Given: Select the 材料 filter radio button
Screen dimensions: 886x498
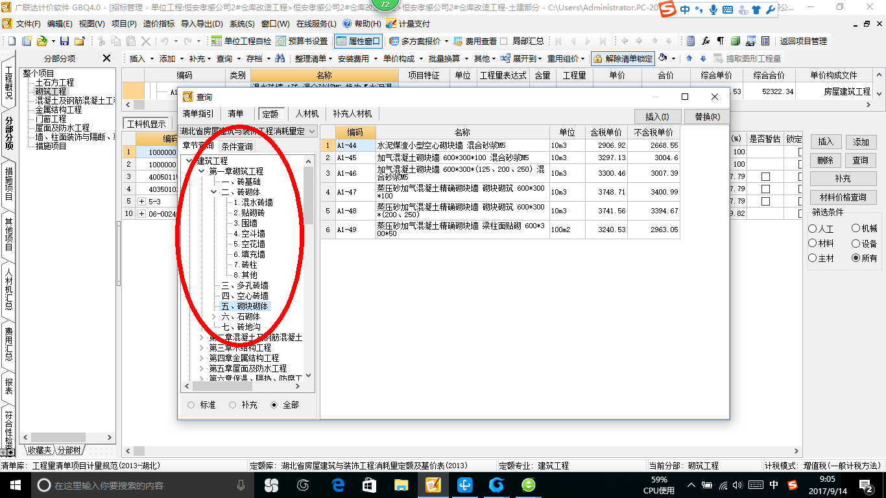Looking at the screenshot, I should click(x=813, y=244).
